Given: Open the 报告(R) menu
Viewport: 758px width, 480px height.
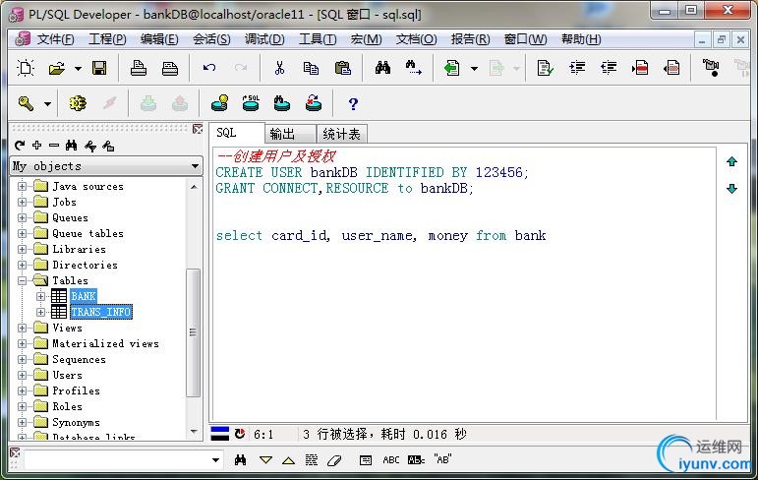Looking at the screenshot, I should click(x=470, y=39).
